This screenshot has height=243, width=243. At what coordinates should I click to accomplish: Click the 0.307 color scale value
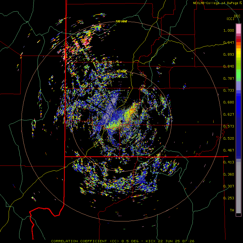coord(229,186)
